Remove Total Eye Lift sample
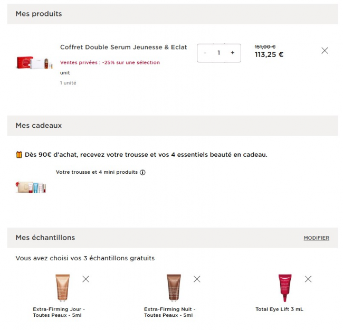Image resolution: width=343 pixels, height=330 pixels. click(x=308, y=279)
